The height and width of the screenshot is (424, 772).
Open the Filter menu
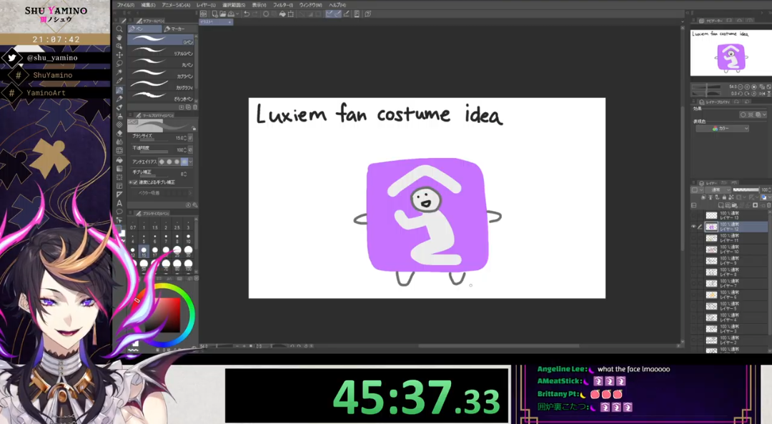283,5
